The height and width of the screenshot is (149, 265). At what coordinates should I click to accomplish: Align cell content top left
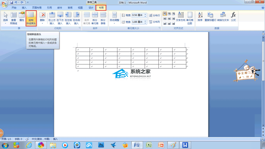[x=165, y=14]
